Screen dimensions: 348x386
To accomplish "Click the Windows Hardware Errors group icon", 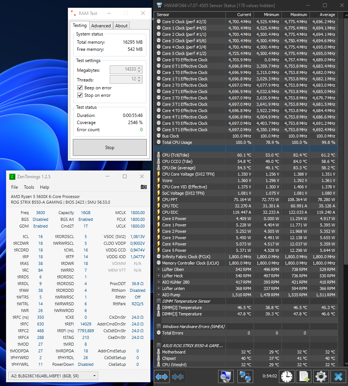I will pyautogui.click(x=159, y=327).
